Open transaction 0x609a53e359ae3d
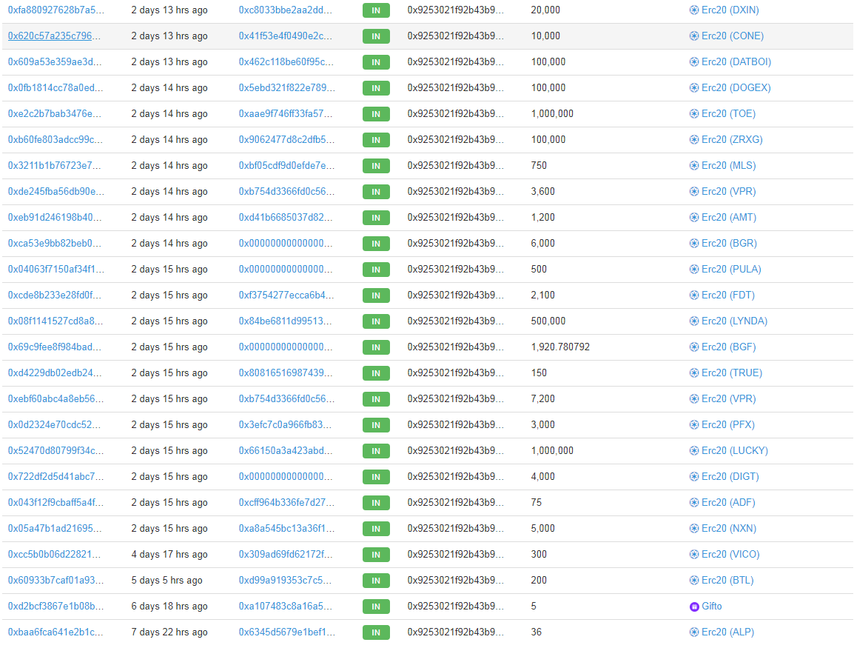The width and height of the screenshot is (854, 648). tap(55, 61)
